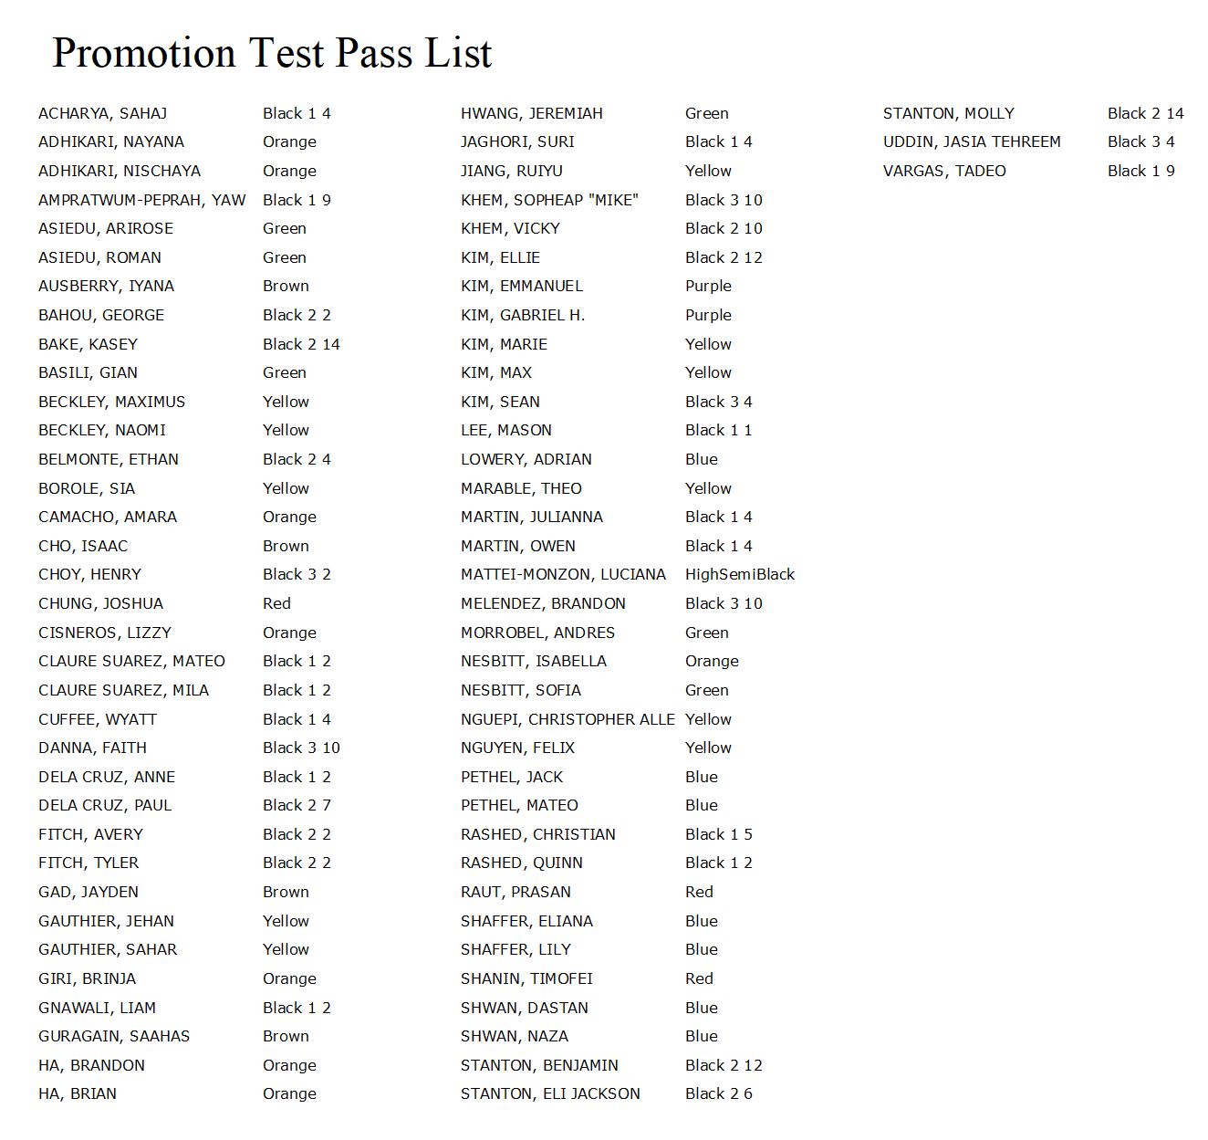Click the entry KHEM, SOPHEAP "MIKE"
The image size is (1208, 1140).
coord(549,200)
